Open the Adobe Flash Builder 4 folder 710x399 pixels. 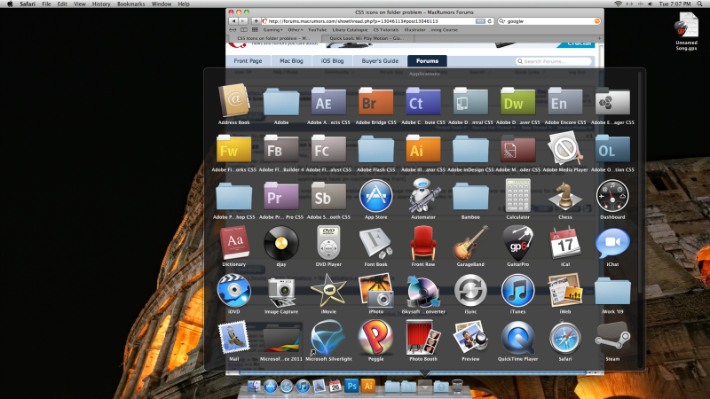click(281, 149)
